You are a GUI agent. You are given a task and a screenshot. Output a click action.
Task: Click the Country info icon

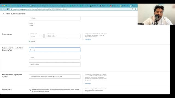pyautogui.click(x=34, y=23)
